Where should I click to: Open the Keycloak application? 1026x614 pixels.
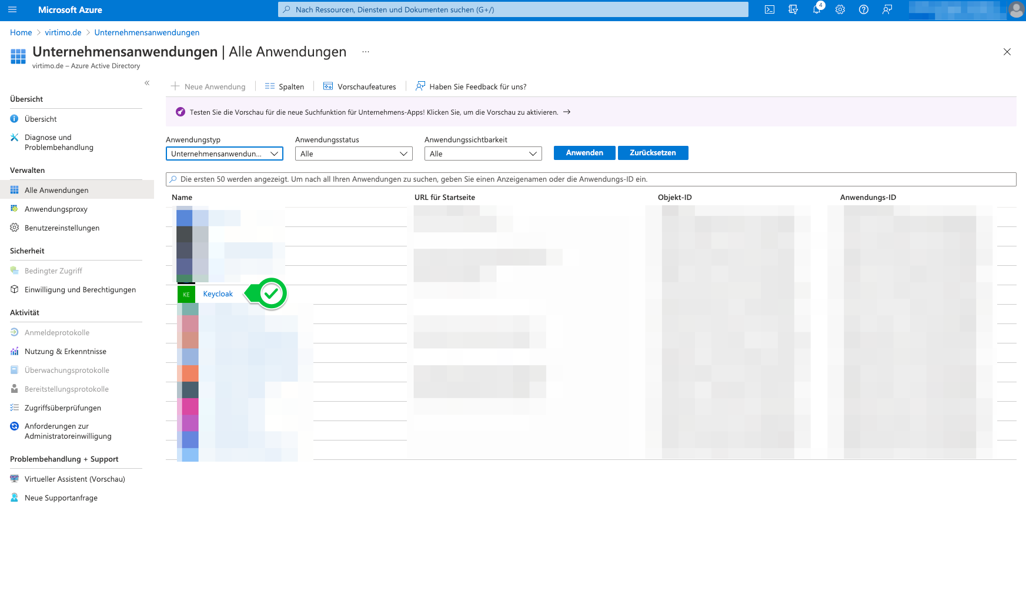[217, 293]
